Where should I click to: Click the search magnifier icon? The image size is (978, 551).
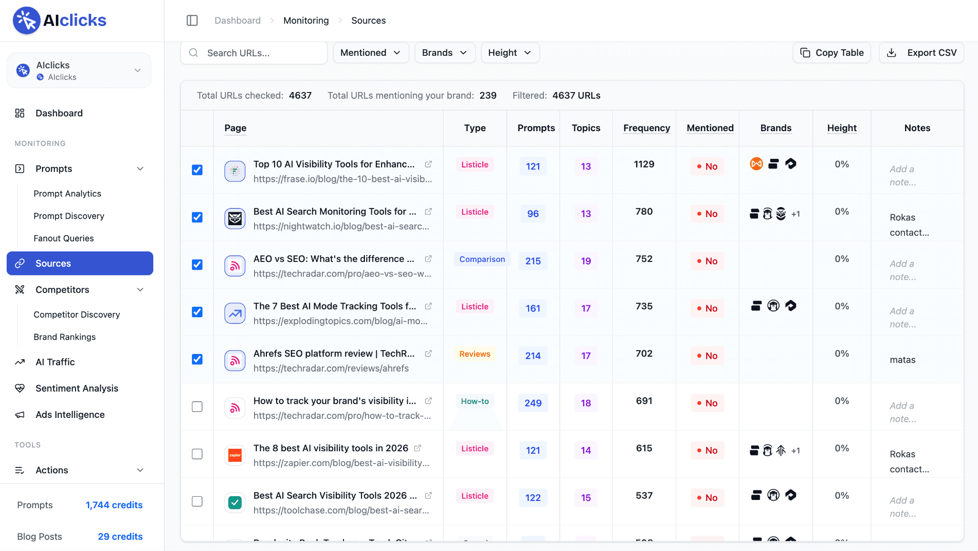click(x=193, y=52)
